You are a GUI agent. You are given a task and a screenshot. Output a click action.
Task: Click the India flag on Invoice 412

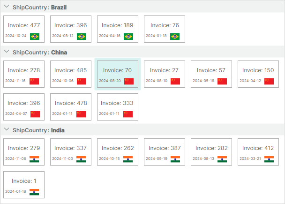(x=269, y=159)
